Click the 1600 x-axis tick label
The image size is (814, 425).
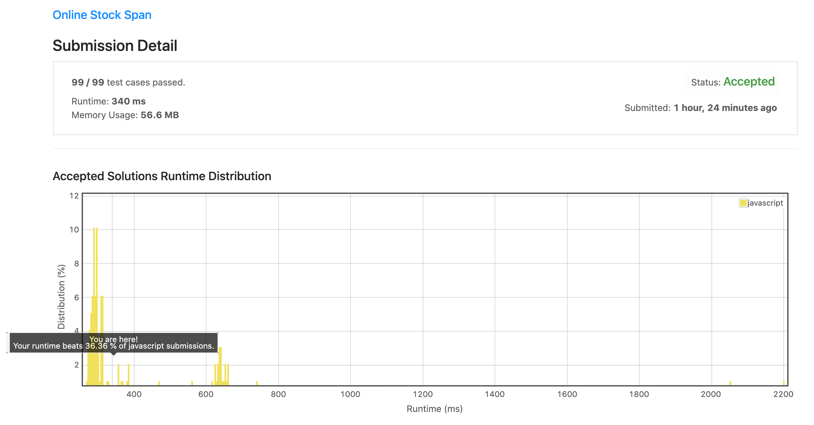tap(567, 394)
